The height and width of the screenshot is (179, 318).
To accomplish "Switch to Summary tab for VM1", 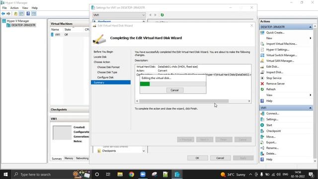I will pos(57,159).
